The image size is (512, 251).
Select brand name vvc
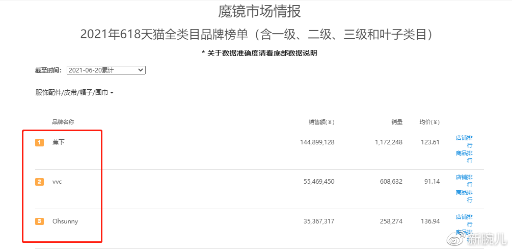[57, 182]
